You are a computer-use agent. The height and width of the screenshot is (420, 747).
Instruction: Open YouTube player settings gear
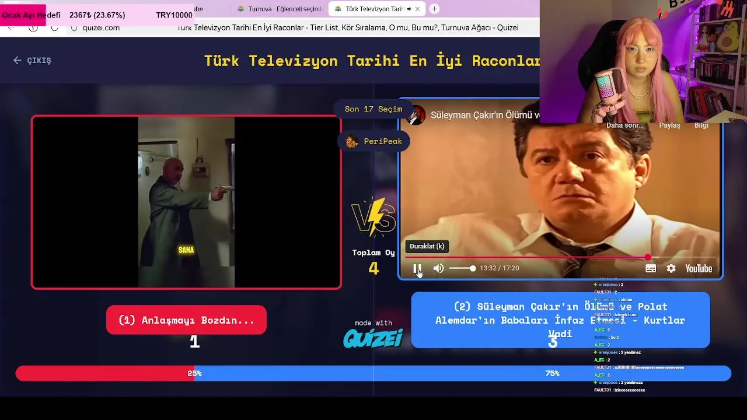(671, 268)
